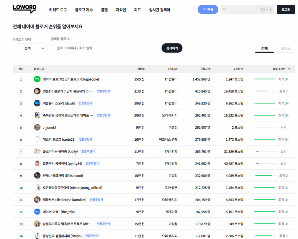Open the 카테고리 선택 dropdown
Viewport: 298px width, 239px height.
tap(30, 48)
